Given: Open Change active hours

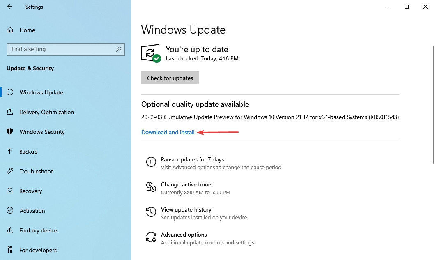Looking at the screenshot, I should coord(187,184).
